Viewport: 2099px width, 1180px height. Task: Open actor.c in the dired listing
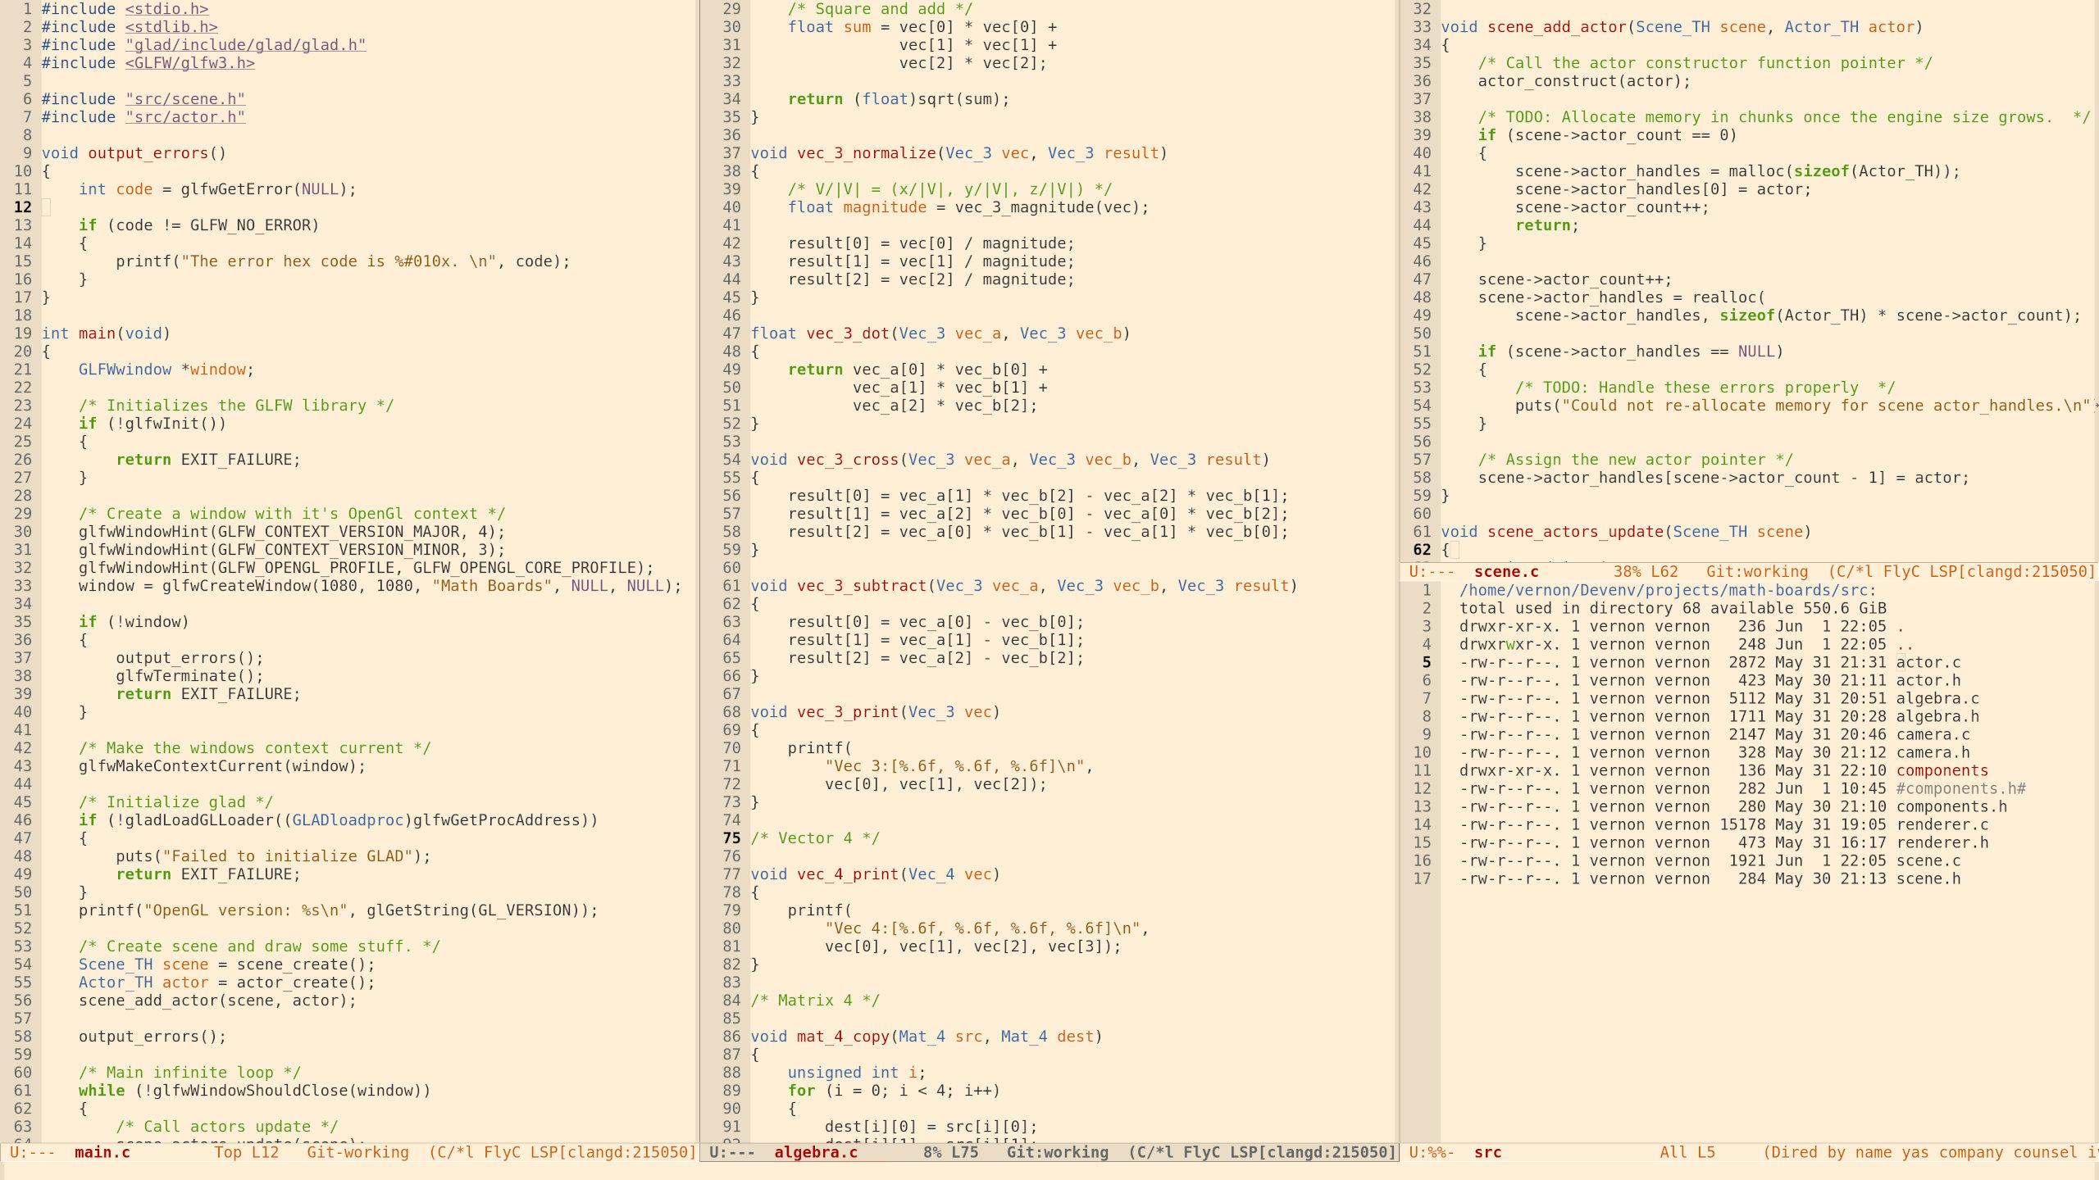(x=1928, y=662)
